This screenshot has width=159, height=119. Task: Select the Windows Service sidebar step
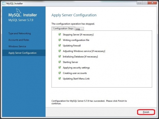point(17,46)
